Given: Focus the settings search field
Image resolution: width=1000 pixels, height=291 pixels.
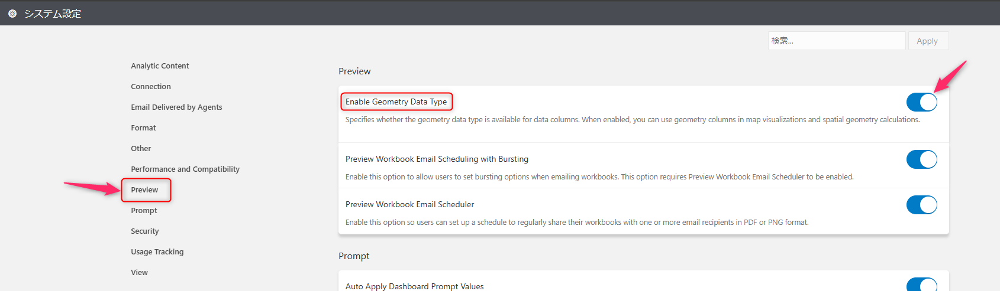Looking at the screenshot, I should coord(837,41).
